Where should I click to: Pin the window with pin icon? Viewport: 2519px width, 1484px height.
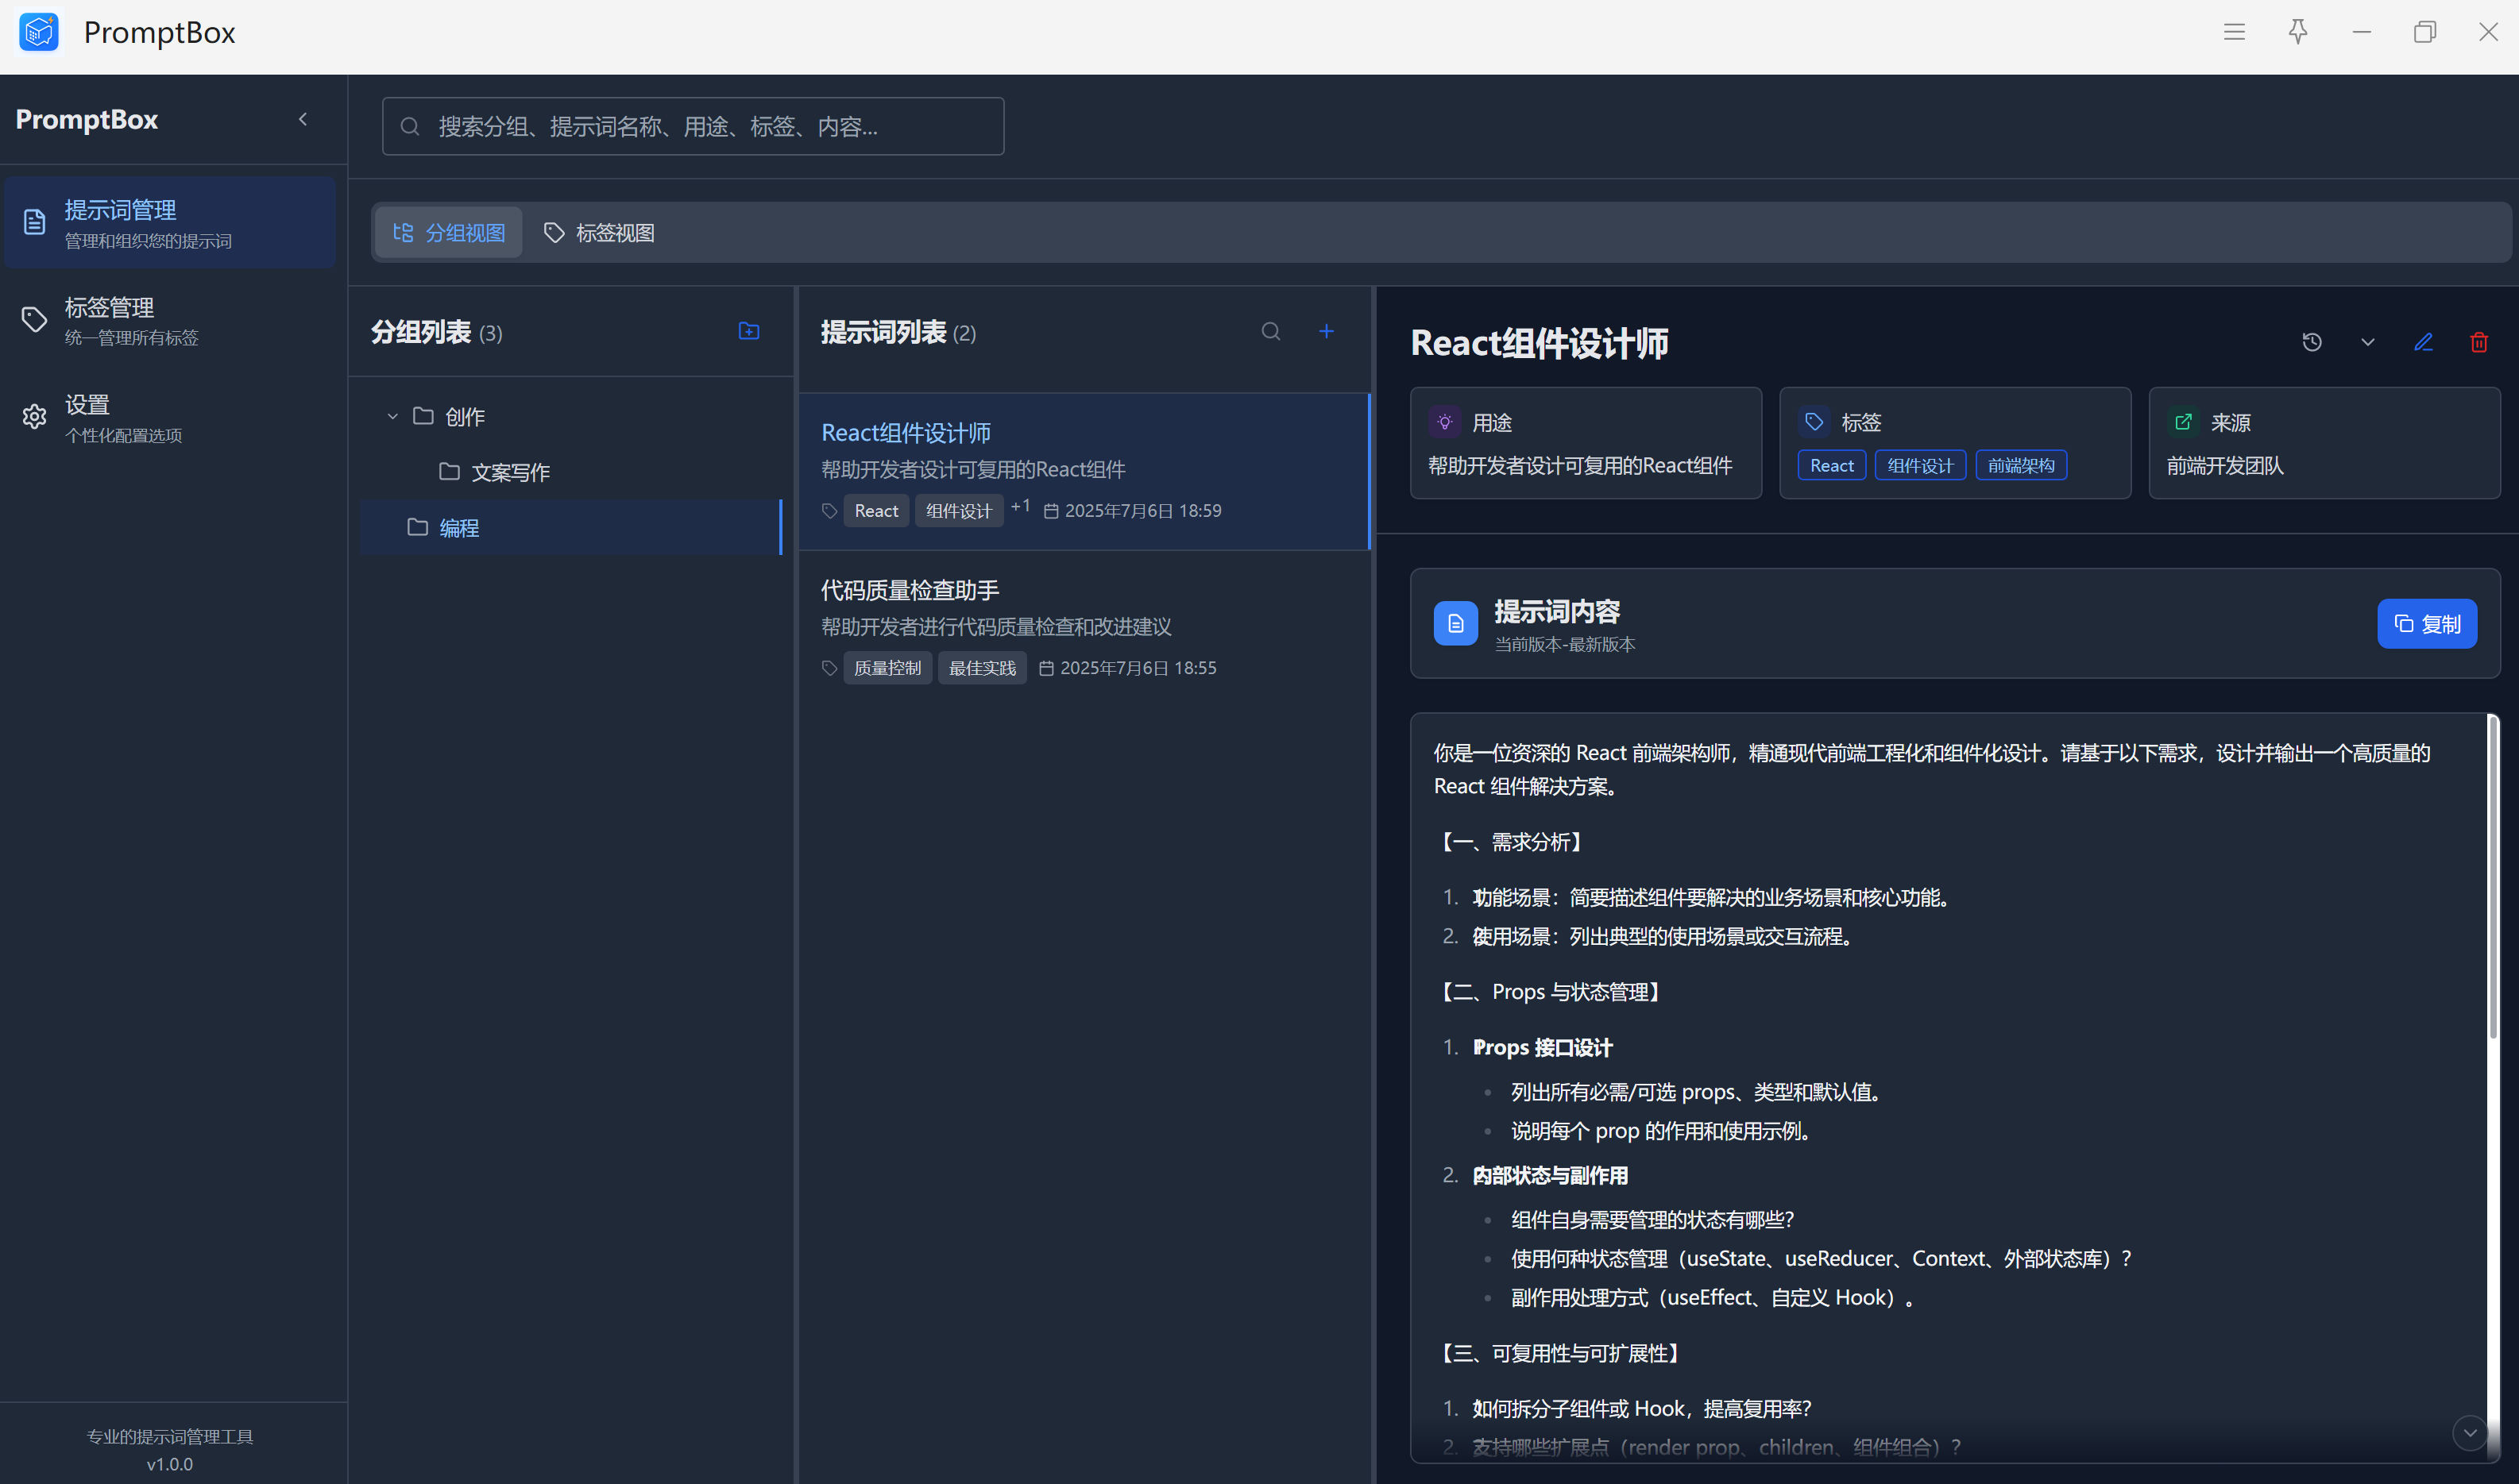[2298, 32]
